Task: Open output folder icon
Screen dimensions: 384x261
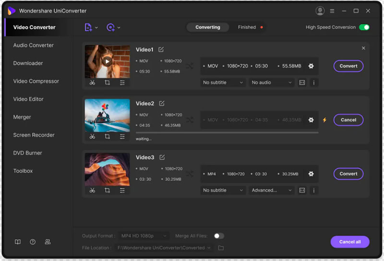Action: click(221, 248)
